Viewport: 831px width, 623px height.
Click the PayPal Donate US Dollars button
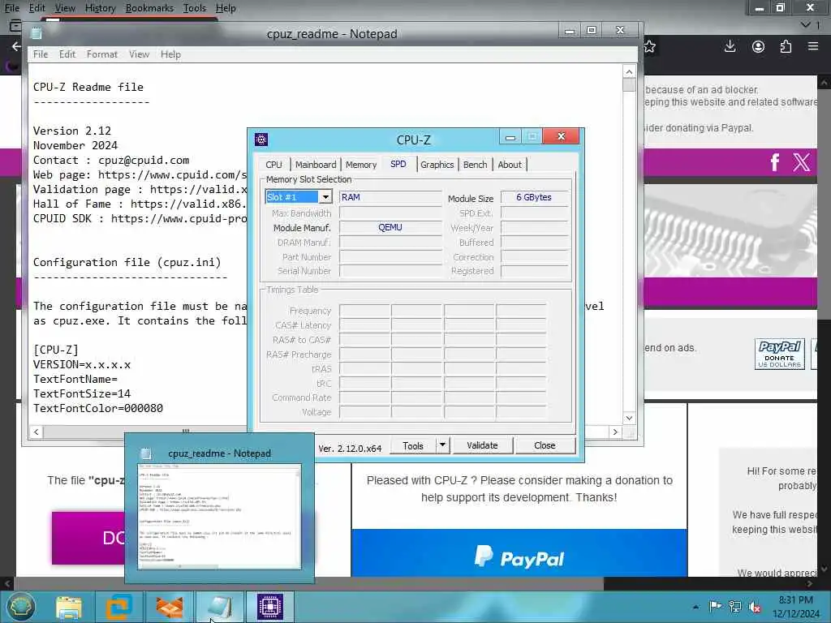pyautogui.click(x=780, y=354)
